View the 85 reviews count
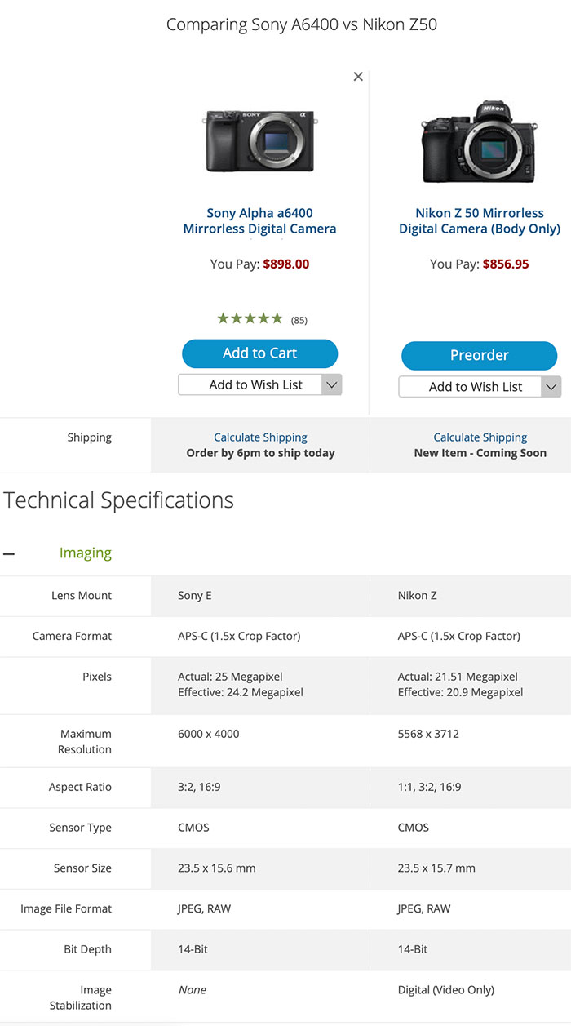 299,320
